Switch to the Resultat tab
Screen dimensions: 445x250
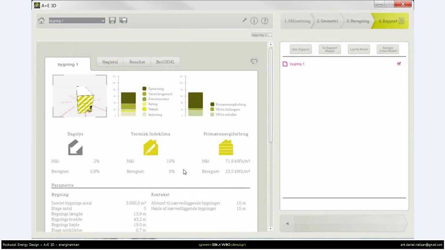pyautogui.click(x=137, y=62)
